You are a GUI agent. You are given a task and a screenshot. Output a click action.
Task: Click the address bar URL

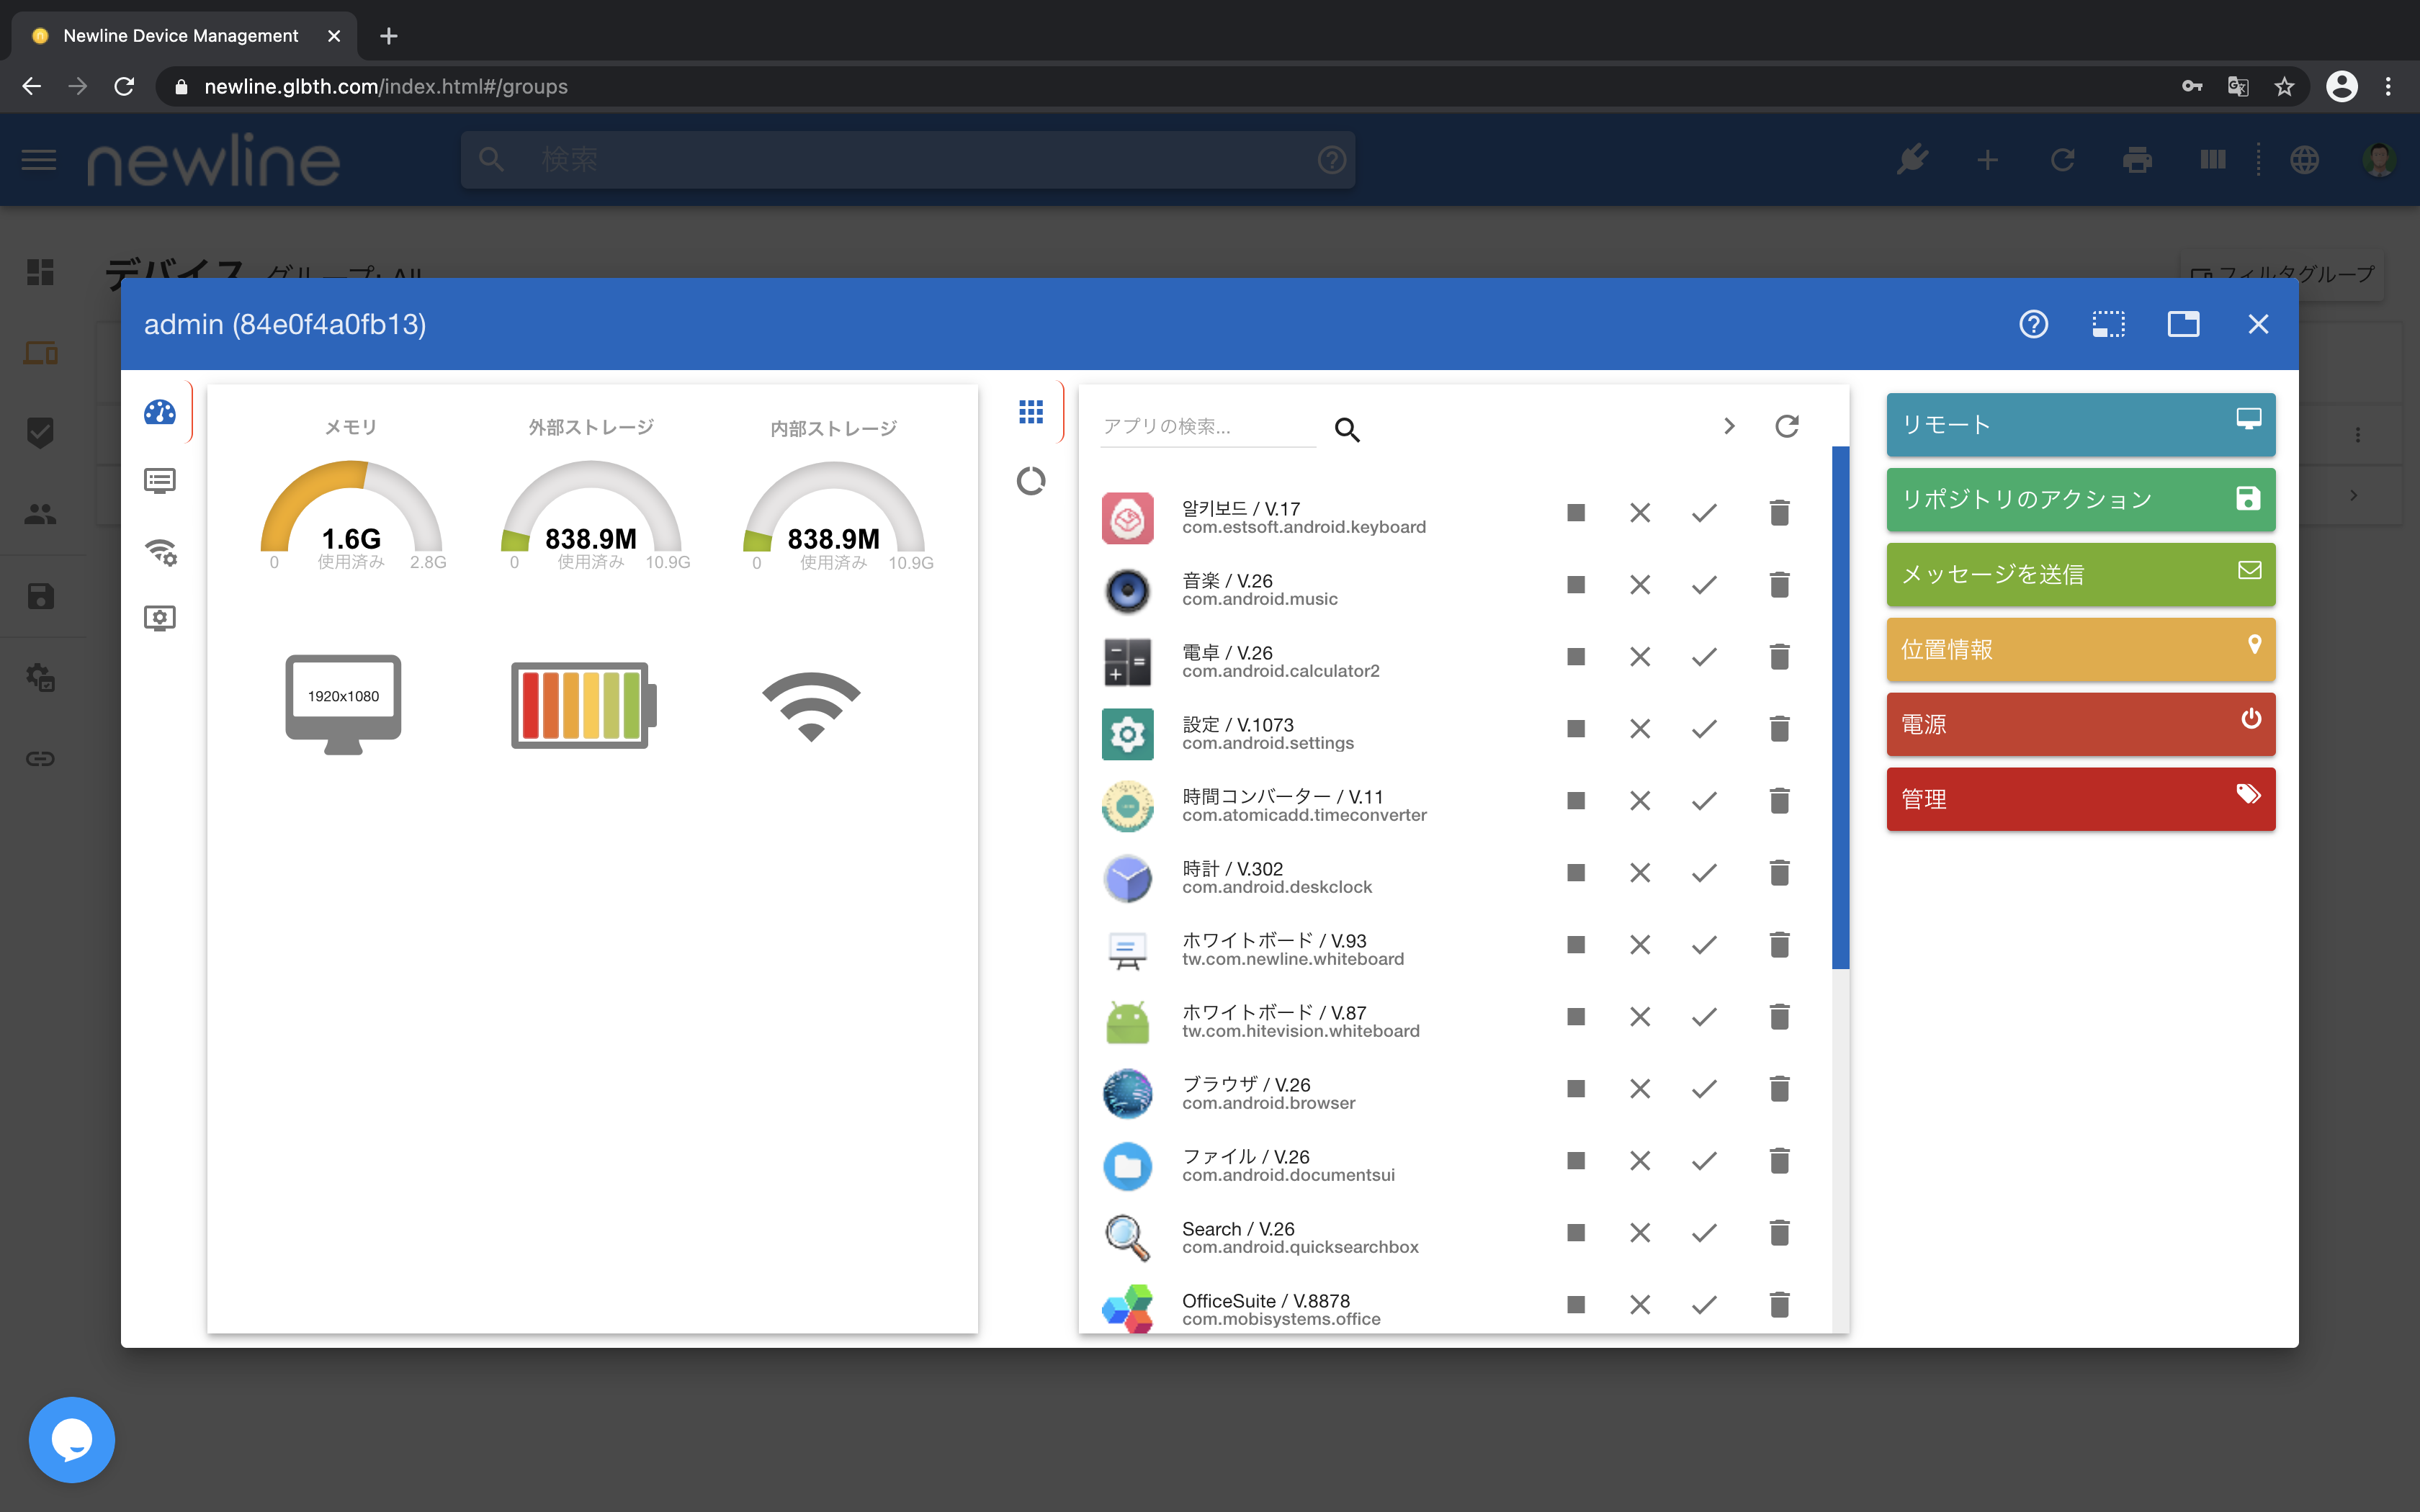(x=386, y=87)
